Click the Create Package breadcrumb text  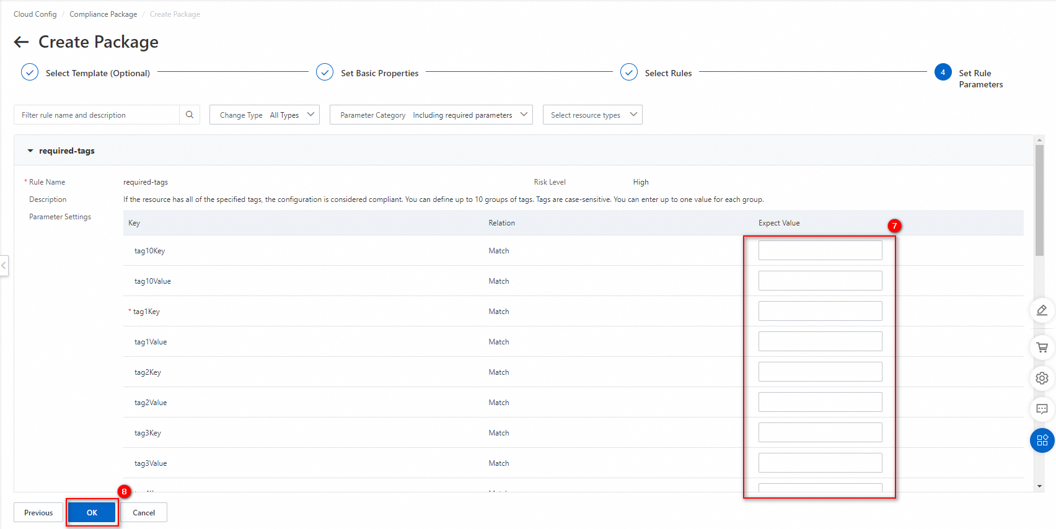click(175, 14)
